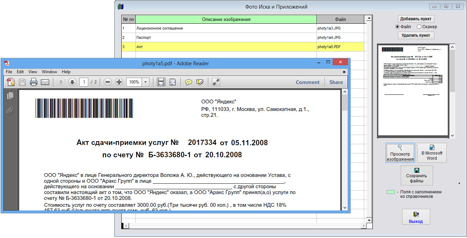Click the preview pane scroll down arrow
This screenshot has height=238, width=467.
pos(452,136)
